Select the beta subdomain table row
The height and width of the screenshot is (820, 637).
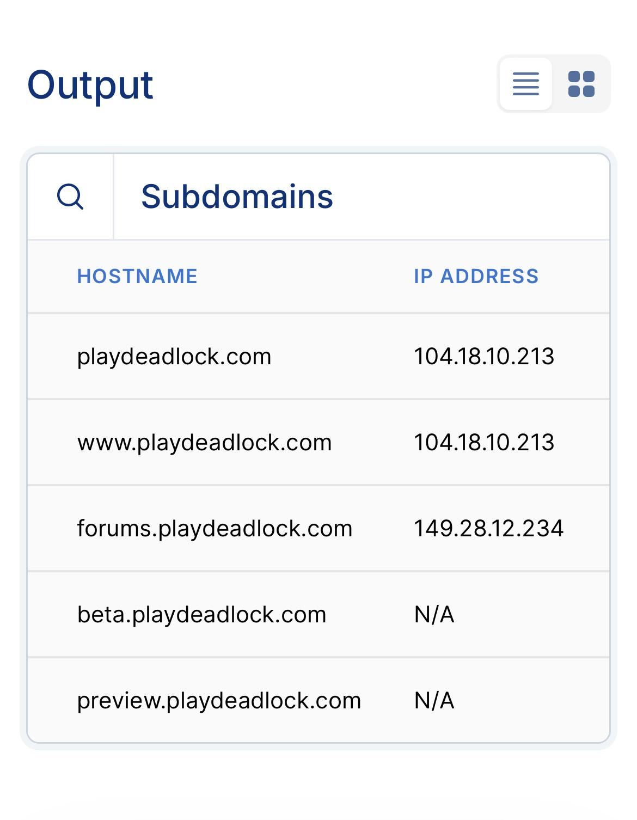click(318, 614)
